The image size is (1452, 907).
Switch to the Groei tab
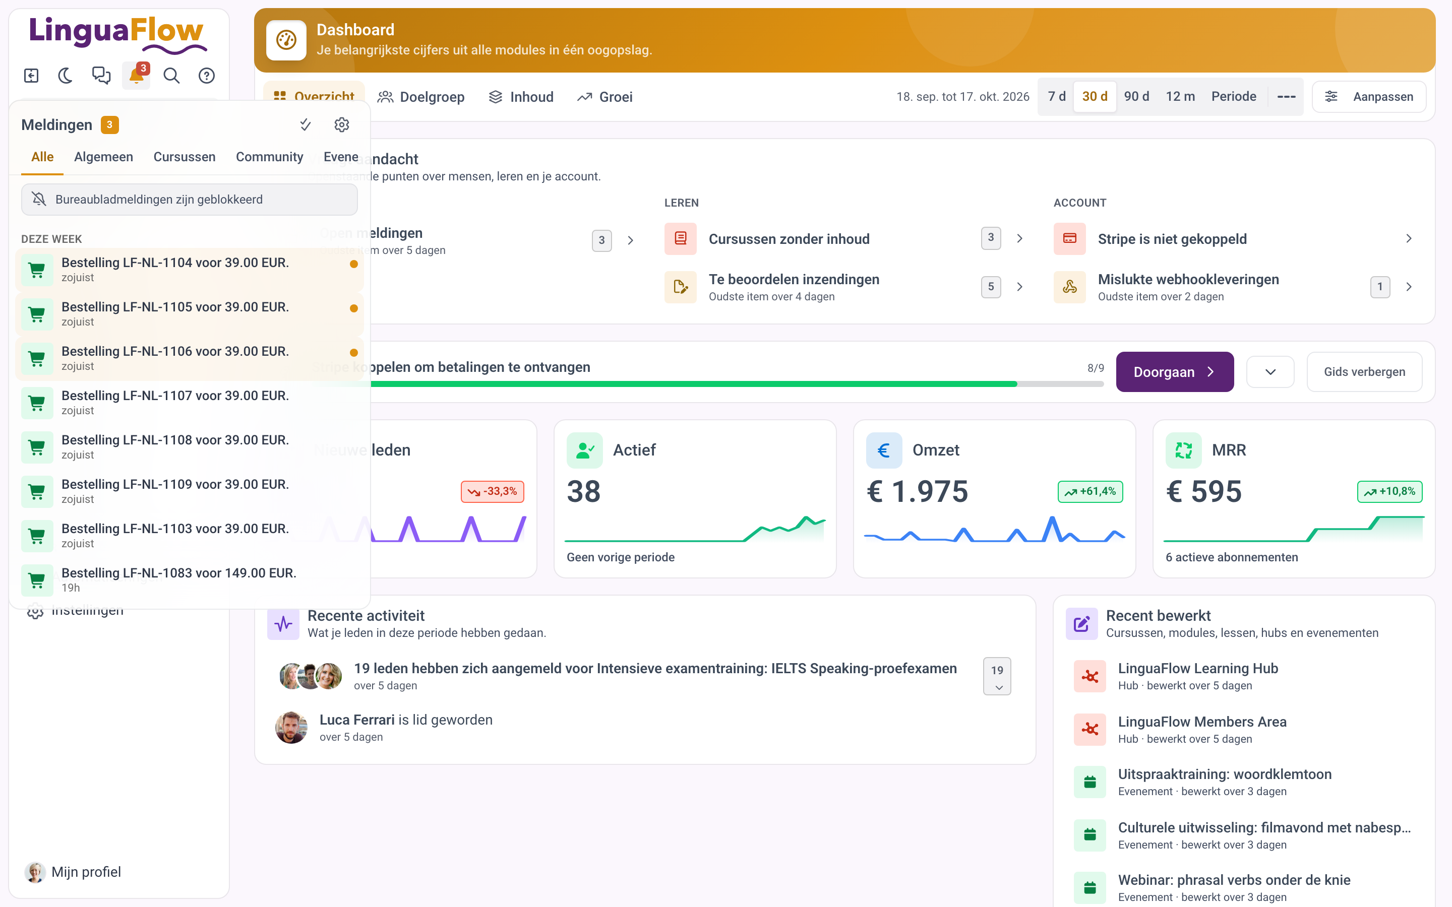pos(605,97)
